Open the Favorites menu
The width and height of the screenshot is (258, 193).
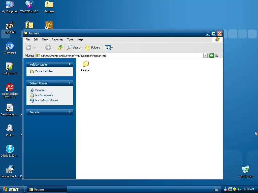(x=57, y=39)
